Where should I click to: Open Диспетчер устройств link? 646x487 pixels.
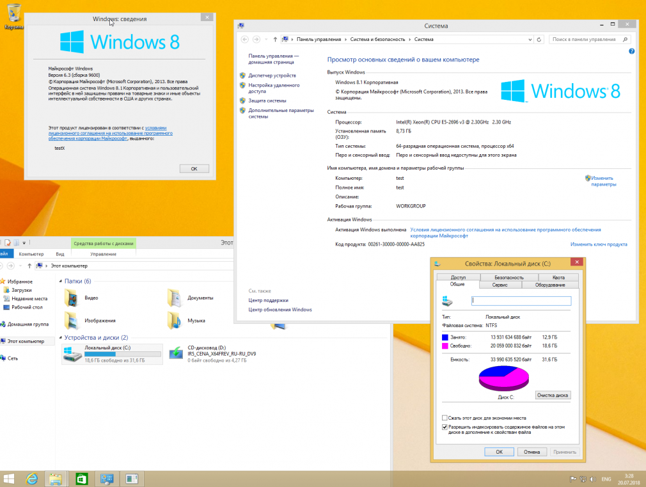[272, 76]
